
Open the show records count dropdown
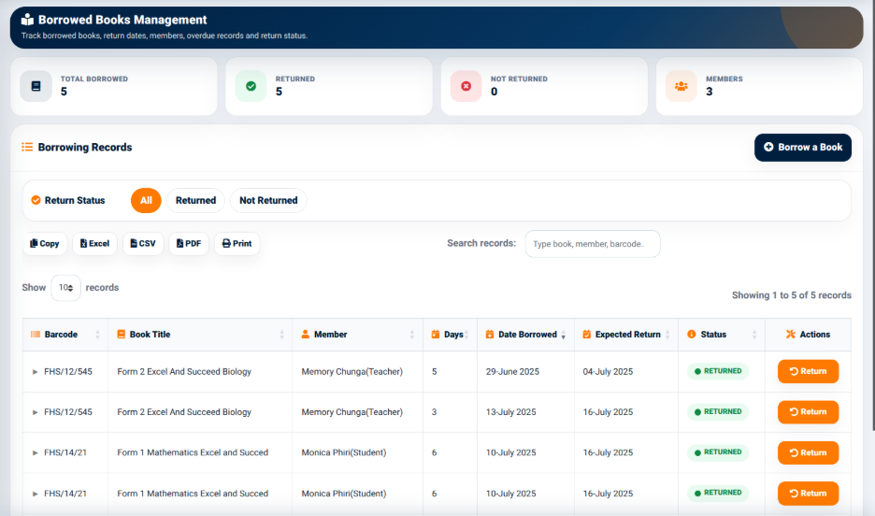(65, 288)
